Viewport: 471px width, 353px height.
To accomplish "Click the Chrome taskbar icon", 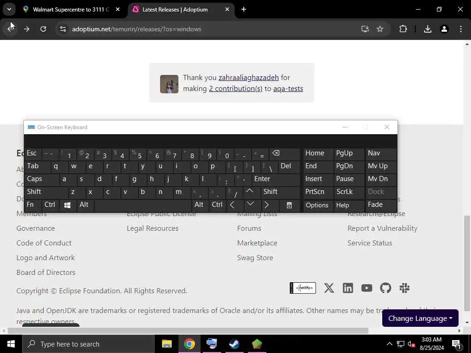I will coord(190,344).
